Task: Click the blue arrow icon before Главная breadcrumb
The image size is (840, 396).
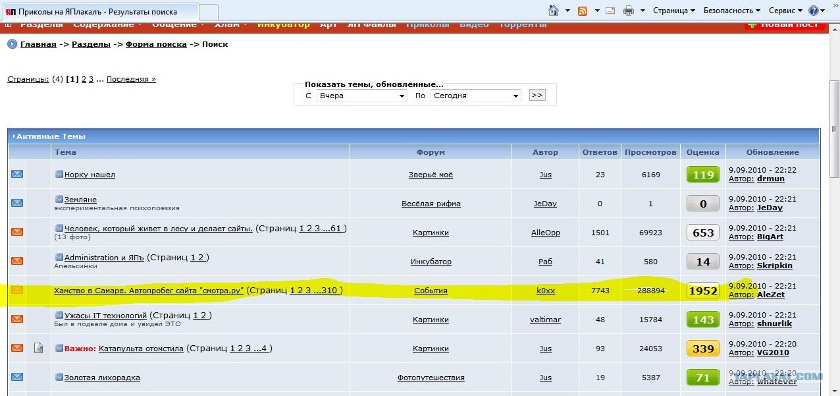Action: 12,44
